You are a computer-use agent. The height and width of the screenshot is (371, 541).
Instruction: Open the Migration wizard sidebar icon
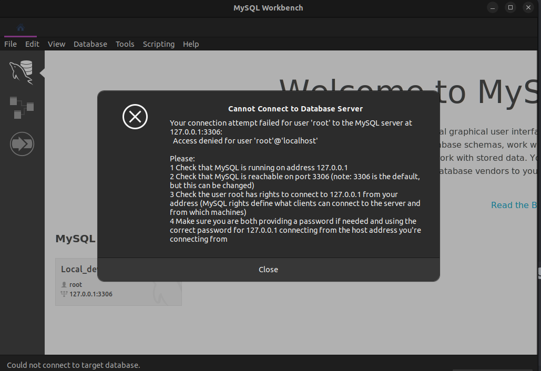coord(22,144)
